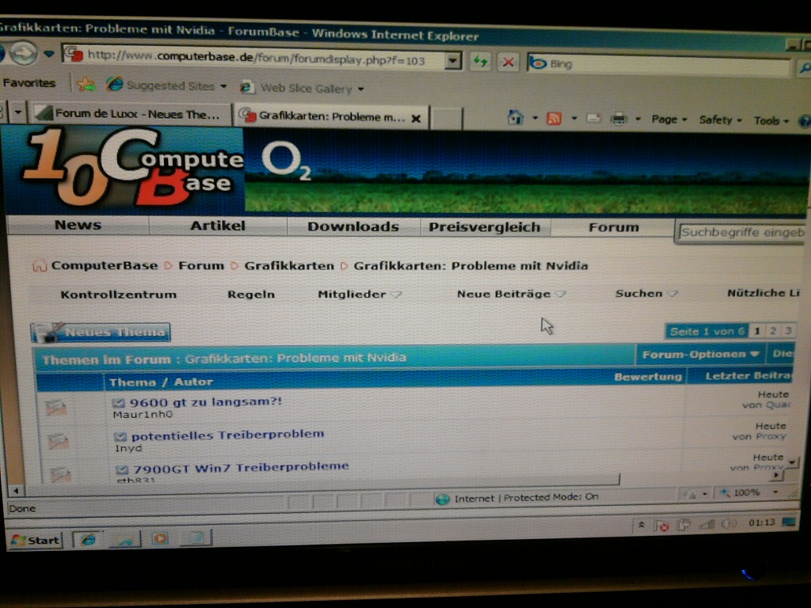The width and height of the screenshot is (811, 608).
Task: Open the Artikel section
Action: click(x=217, y=226)
